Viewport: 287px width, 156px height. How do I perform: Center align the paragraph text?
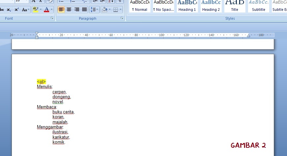69,10
